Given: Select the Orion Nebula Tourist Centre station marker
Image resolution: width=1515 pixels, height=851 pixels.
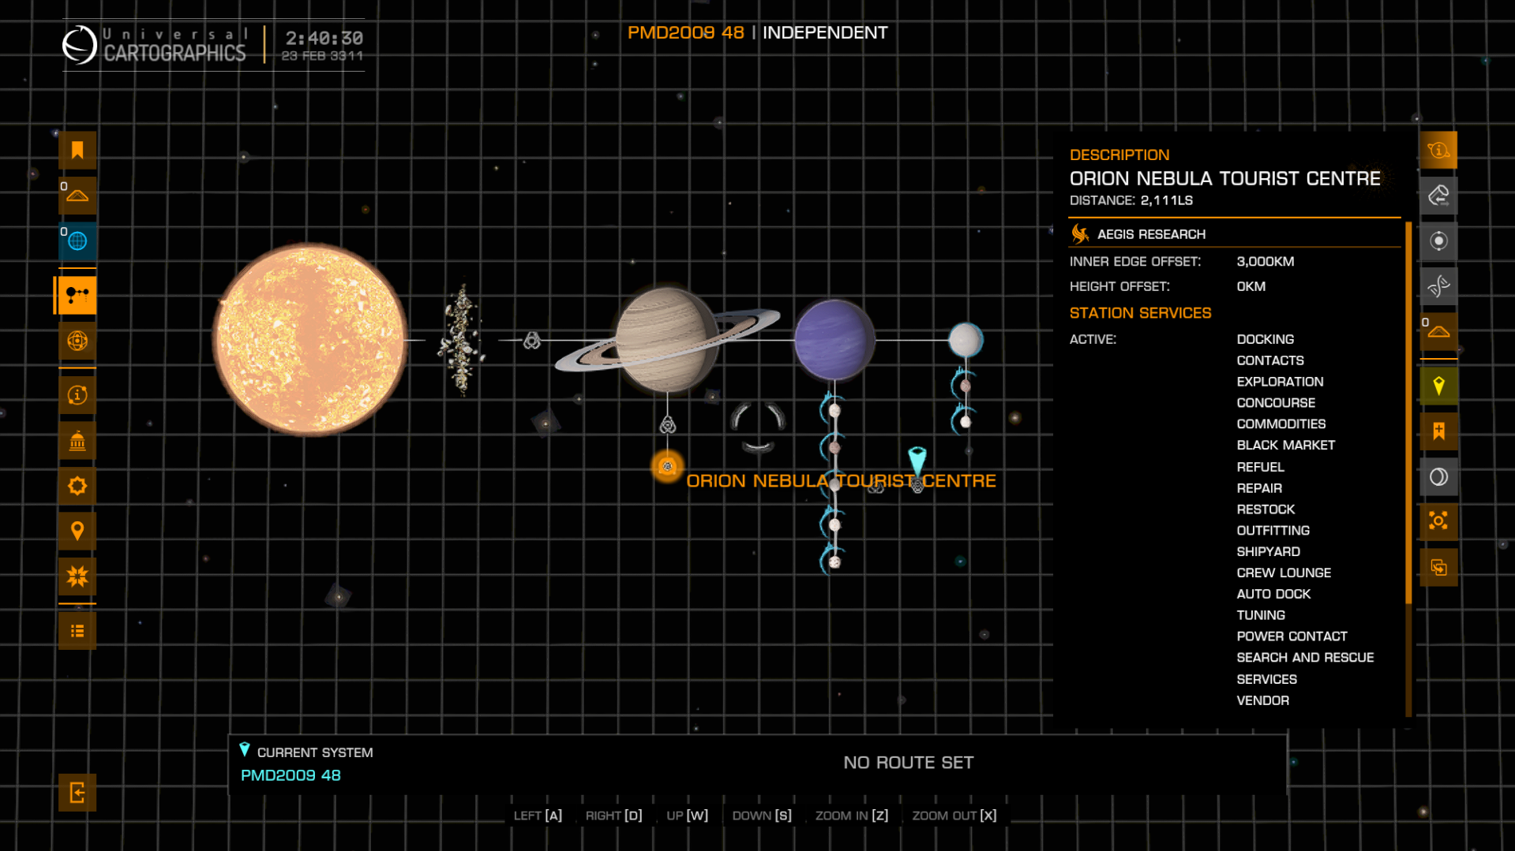Looking at the screenshot, I should [667, 466].
